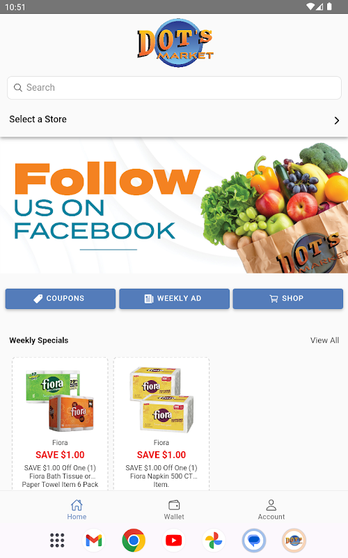This screenshot has height=558, width=348.
Task: Open the Coupons button
Action: coord(61,299)
